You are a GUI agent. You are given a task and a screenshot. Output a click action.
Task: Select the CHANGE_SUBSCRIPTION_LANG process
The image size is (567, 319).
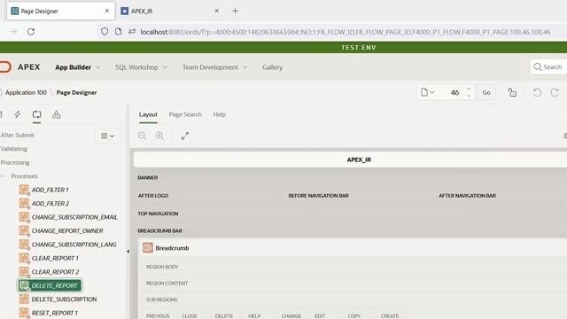(74, 245)
